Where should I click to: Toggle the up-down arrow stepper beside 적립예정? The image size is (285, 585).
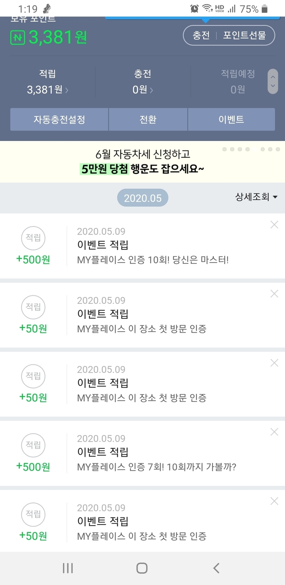273,82
